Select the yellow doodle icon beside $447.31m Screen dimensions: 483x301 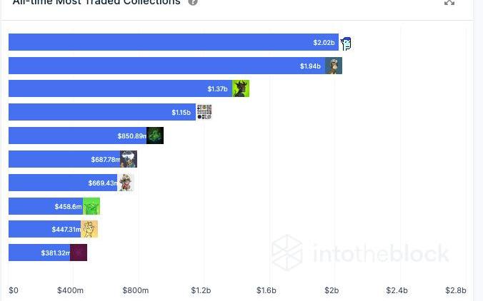coord(89,229)
